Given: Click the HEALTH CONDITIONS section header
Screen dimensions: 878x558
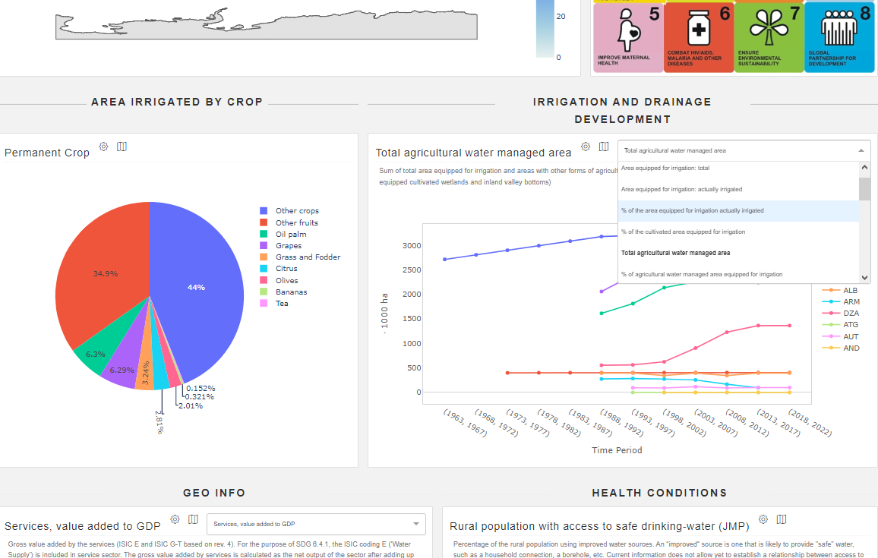Looking at the screenshot, I should pos(658,492).
